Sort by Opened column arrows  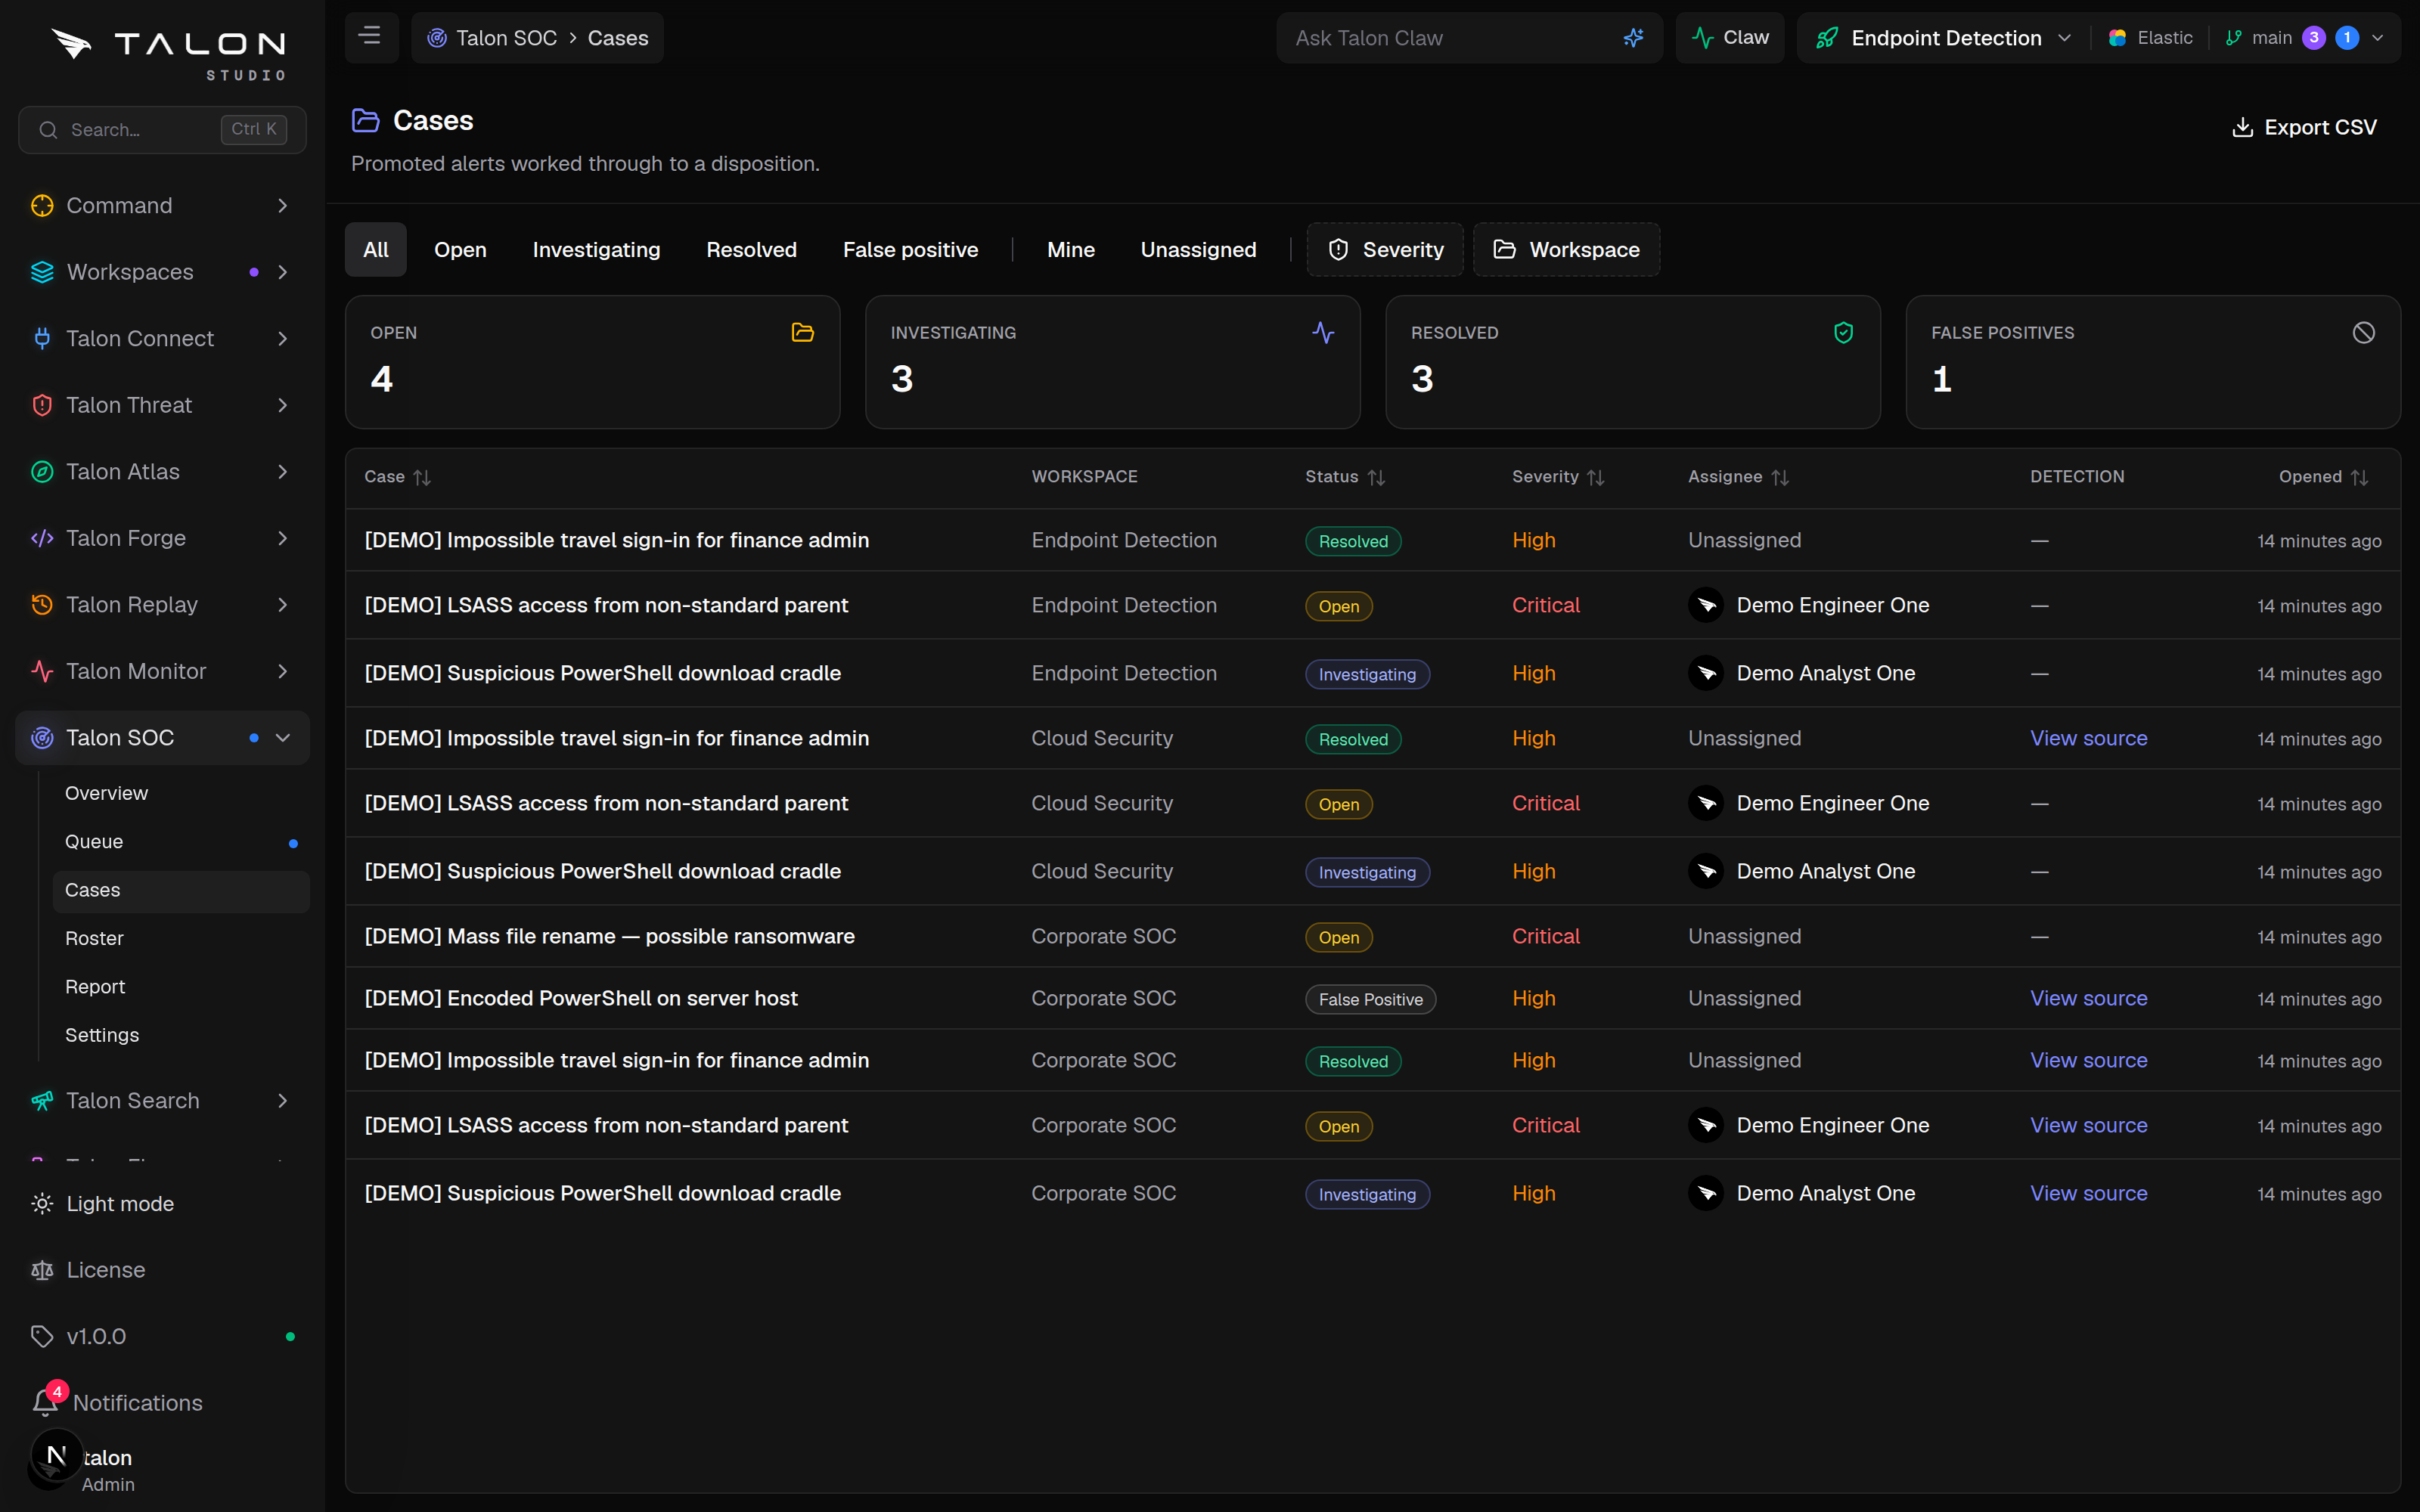[2359, 477]
